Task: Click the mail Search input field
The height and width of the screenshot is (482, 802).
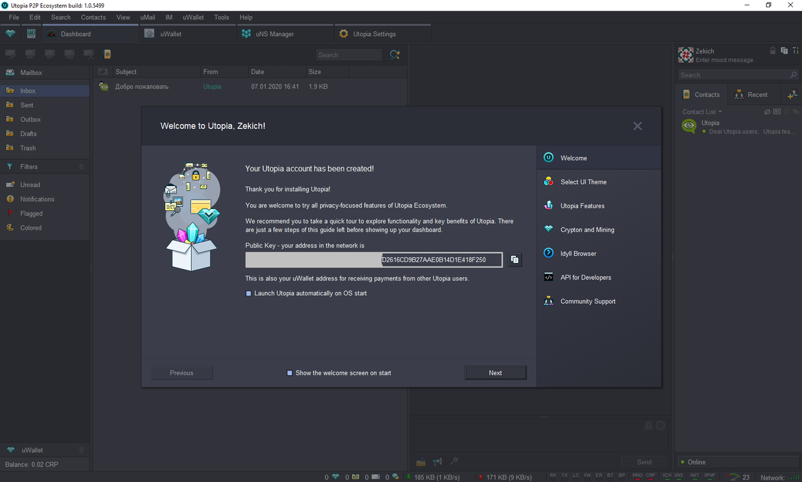Action: coord(349,55)
